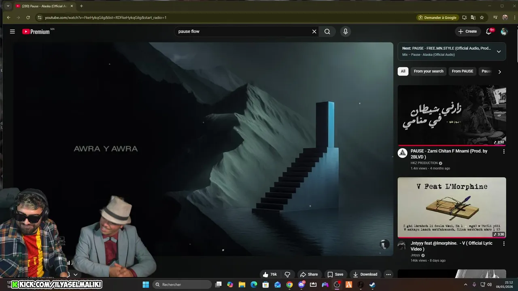This screenshot has width=518, height=291.
Task: Open Chrome media controls icon
Action: (x=495, y=17)
